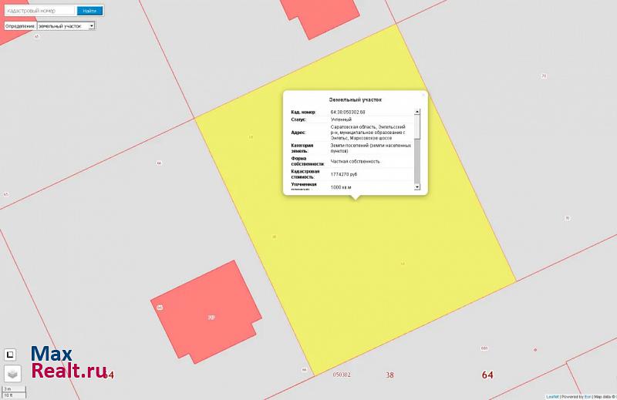Click the MaxRealt.ru watermark logo
Image resolution: width=617 pixels, height=400 pixels.
(x=68, y=363)
